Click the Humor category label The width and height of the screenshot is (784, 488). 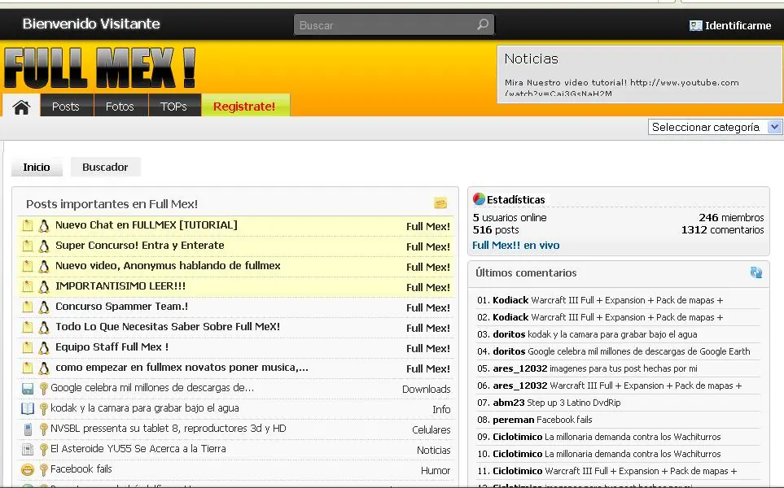436,471
